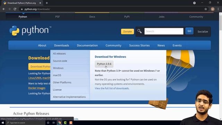Select the Jobs top-bar tab

coord(162,17)
